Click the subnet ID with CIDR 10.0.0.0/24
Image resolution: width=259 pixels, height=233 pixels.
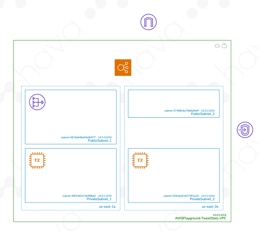[86, 137]
